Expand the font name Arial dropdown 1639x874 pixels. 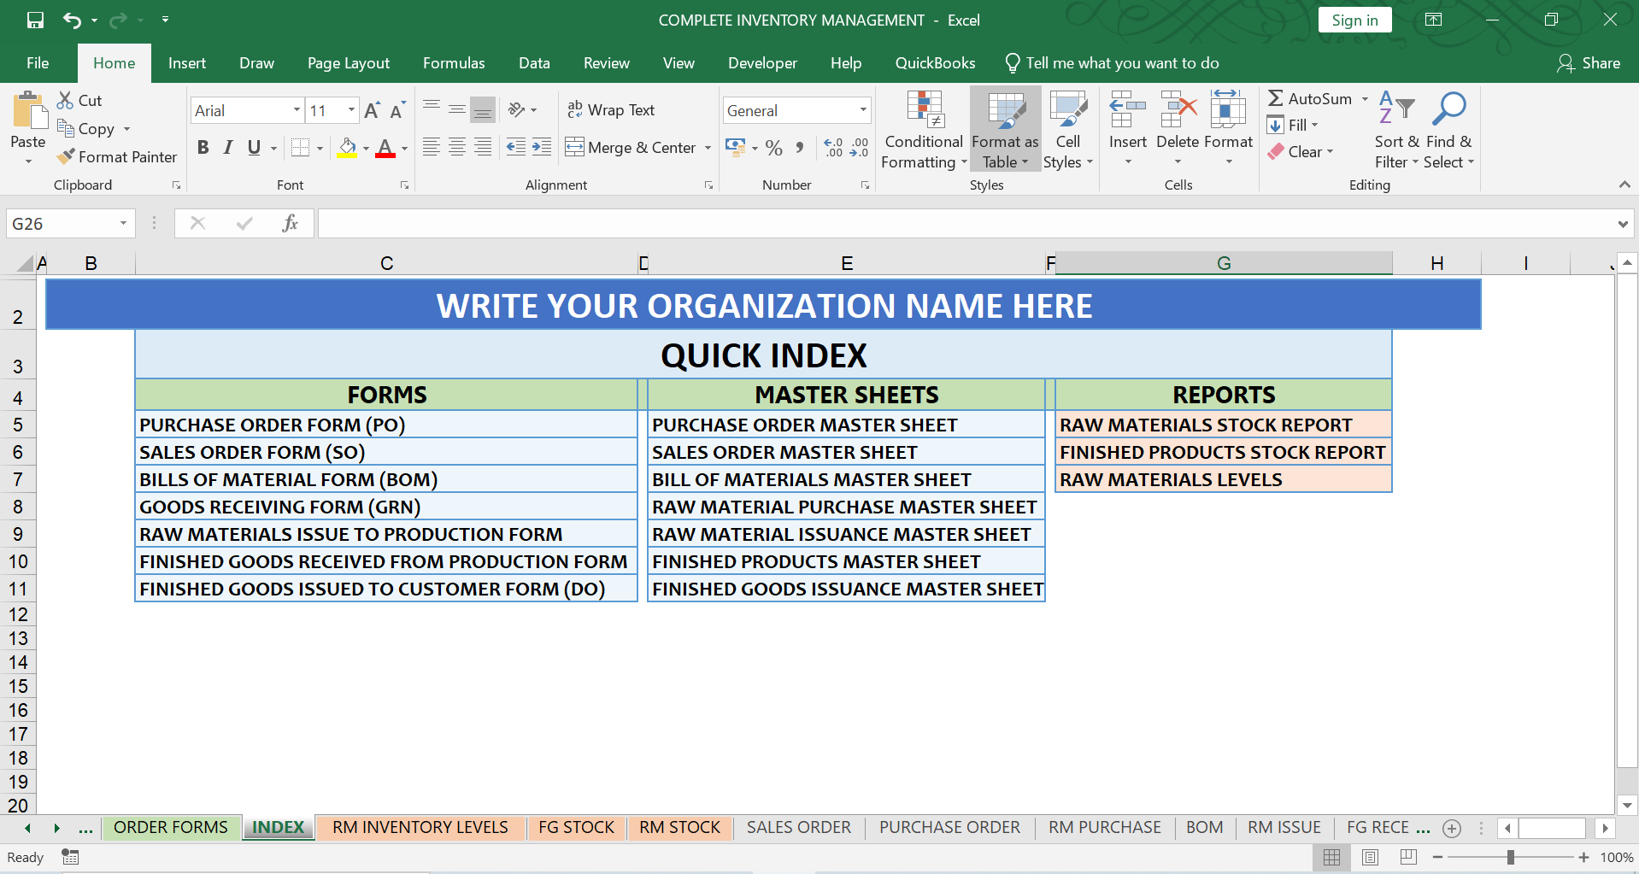pyautogui.click(x=297, y=109)
